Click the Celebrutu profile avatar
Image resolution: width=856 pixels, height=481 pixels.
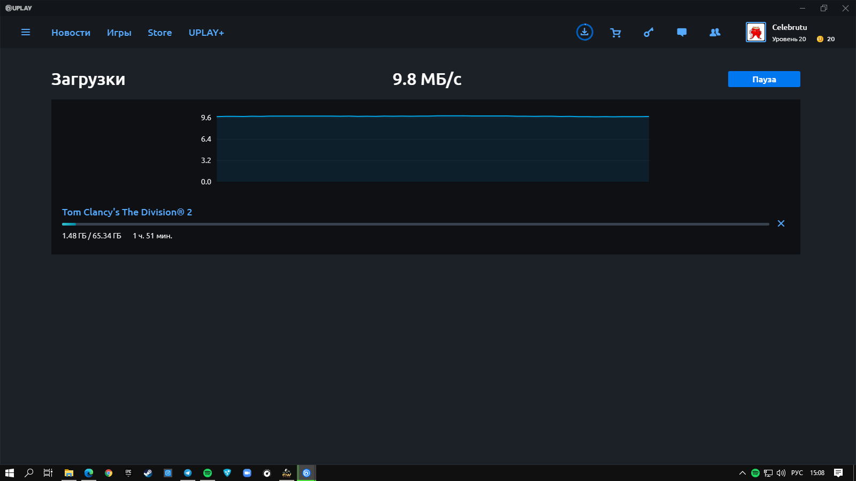(756, 33)
